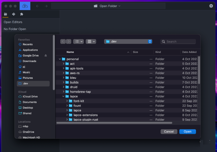The image size is (217, 152).
Task: Open the list view options dropdown
Action: (x=78, y=41)
